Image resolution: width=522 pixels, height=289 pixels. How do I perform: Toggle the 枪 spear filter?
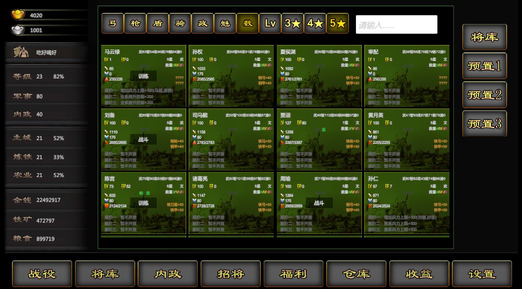click(135, 23)
